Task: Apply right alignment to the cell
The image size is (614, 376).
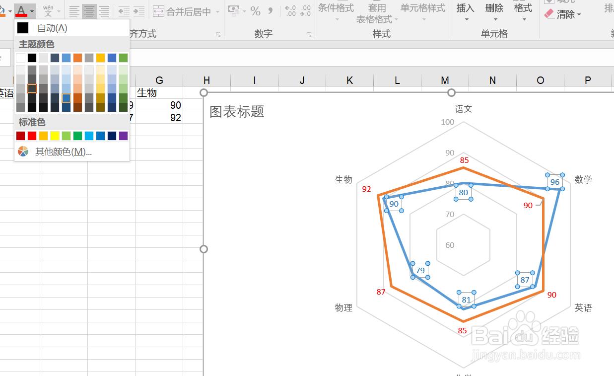Action: tap(104, 11)
